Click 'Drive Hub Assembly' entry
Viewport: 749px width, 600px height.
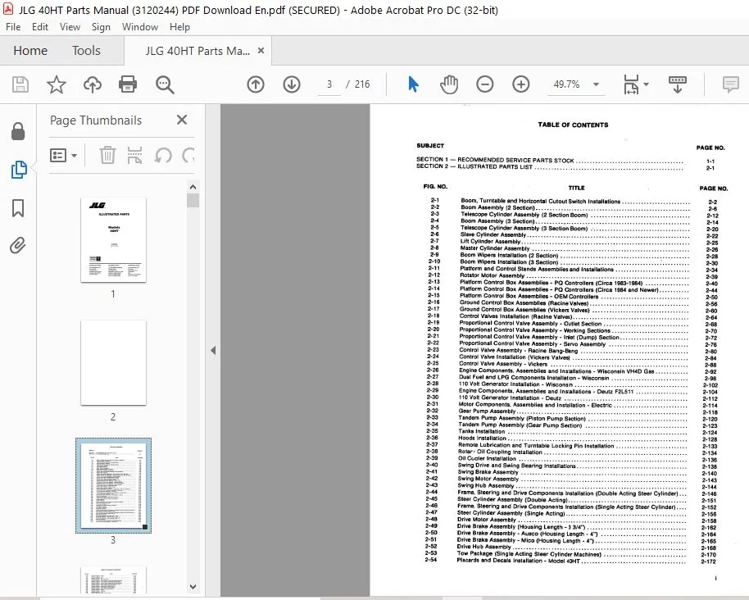pos(483,547)
